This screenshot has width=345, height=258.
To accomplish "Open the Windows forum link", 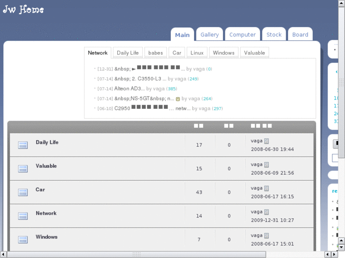I will pyautogui.click(x=47, y=237).
